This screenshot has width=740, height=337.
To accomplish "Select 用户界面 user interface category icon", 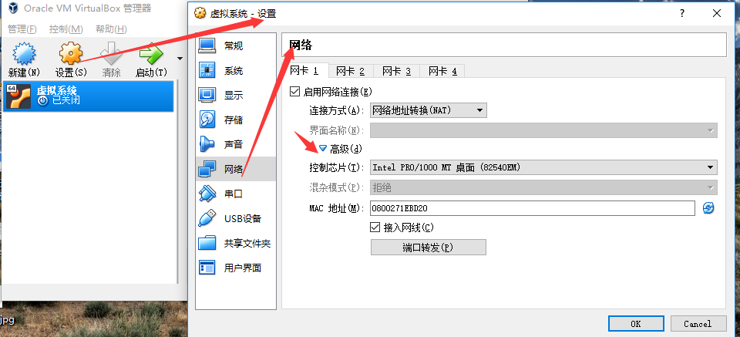I will (207, 268).
